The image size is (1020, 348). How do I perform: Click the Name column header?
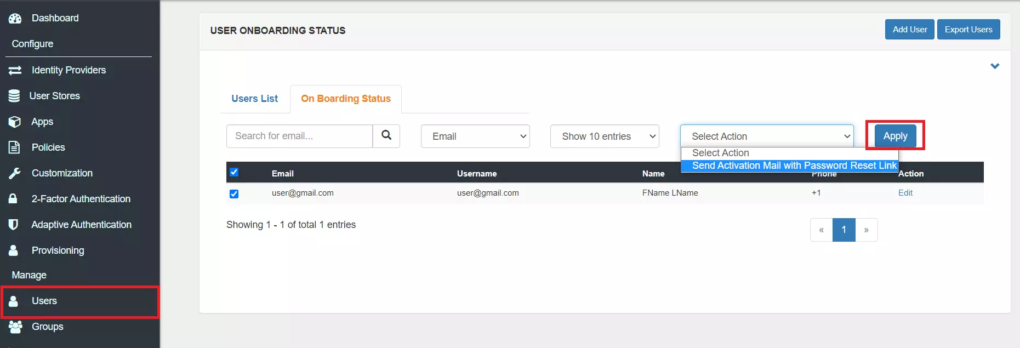tap(653, 174)
